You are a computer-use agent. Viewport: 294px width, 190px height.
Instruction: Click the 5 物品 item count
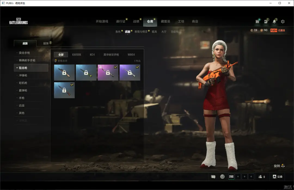coord(137,61)
